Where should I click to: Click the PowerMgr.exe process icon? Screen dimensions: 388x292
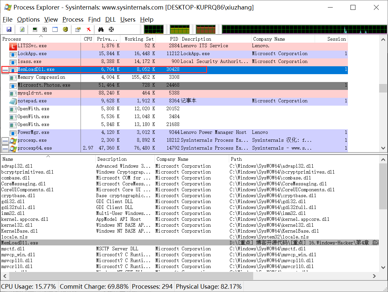[x=13, y=133]
